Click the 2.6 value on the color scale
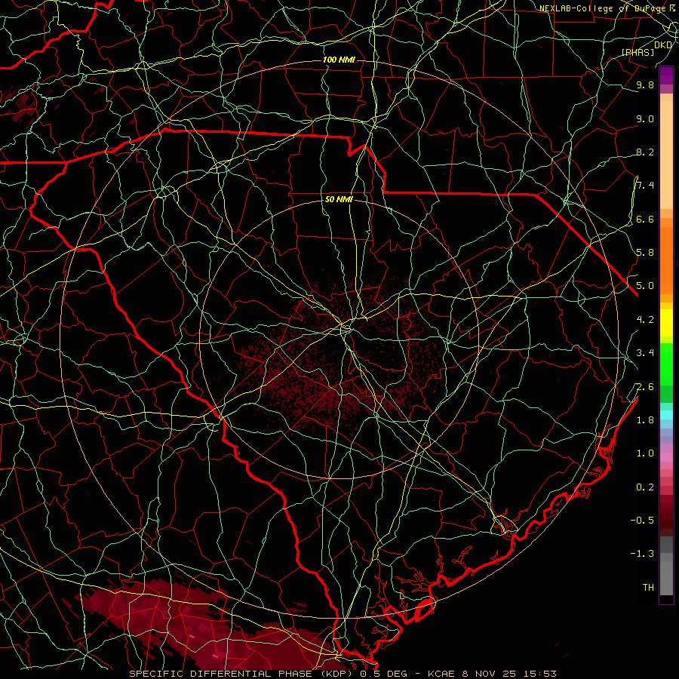This screenshot has width=679, height=679. 645,386
